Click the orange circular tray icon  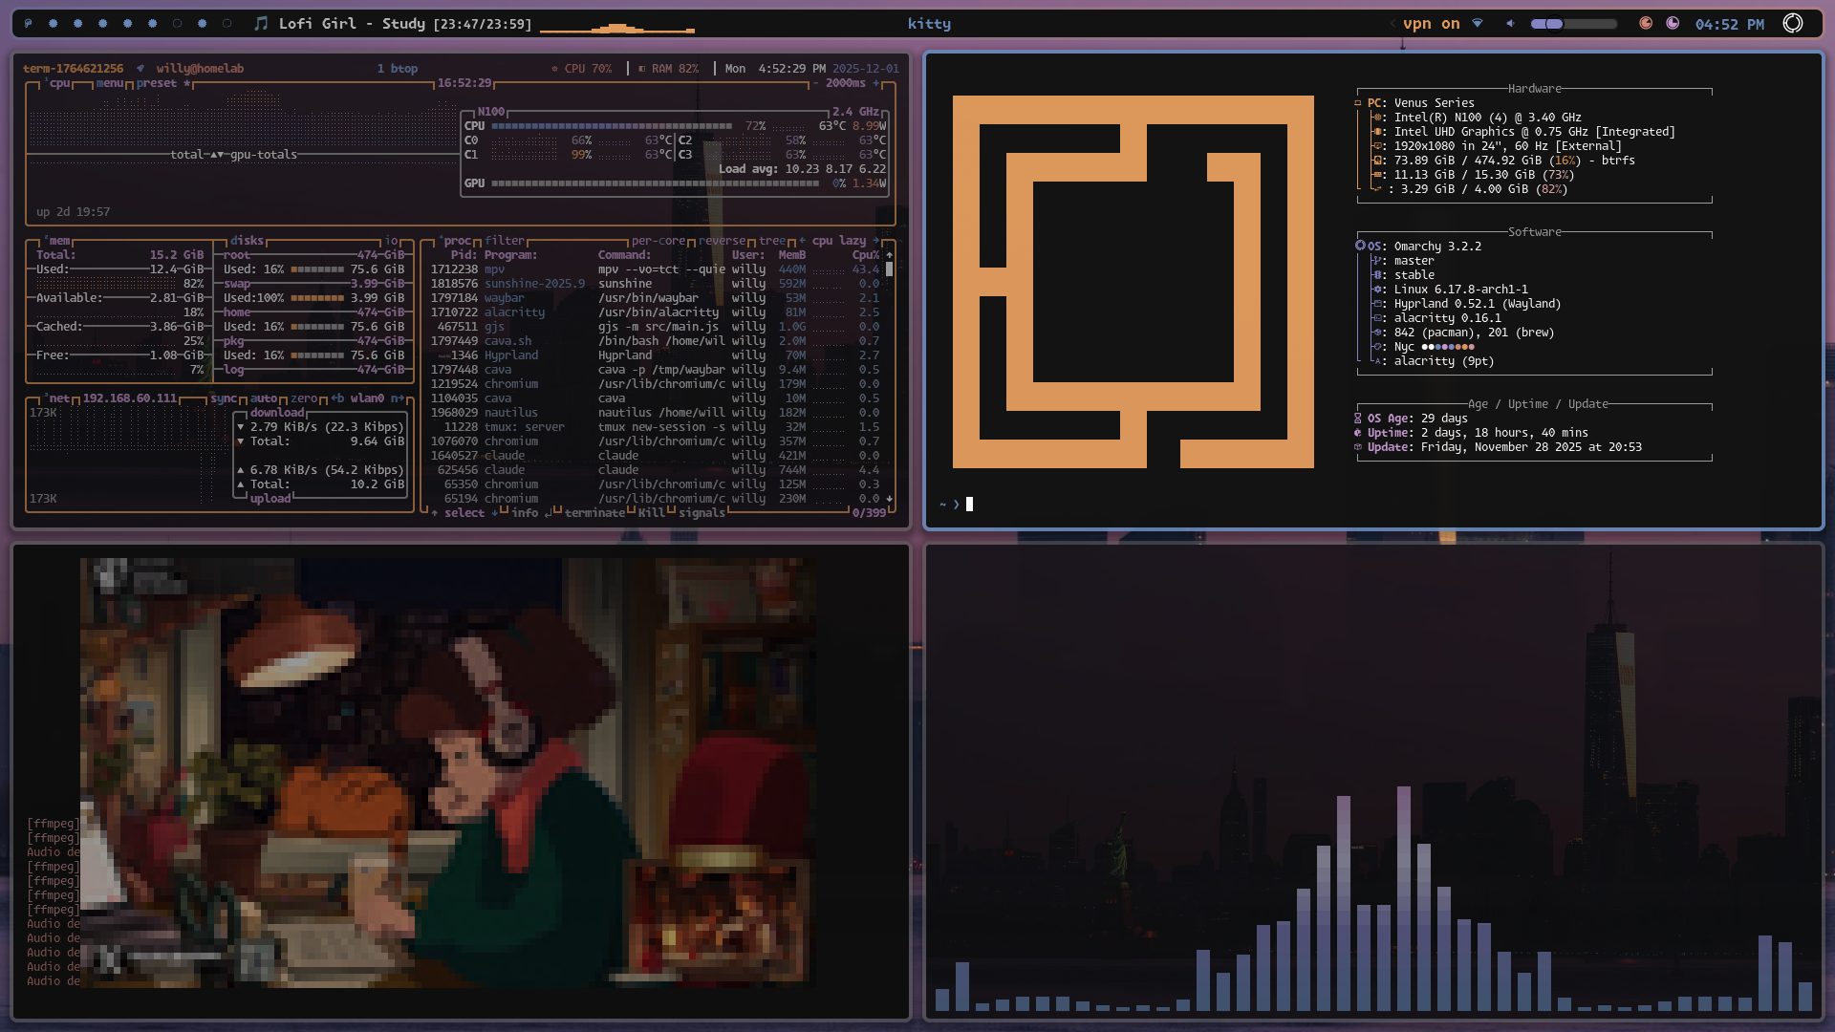click(1646, 24)
